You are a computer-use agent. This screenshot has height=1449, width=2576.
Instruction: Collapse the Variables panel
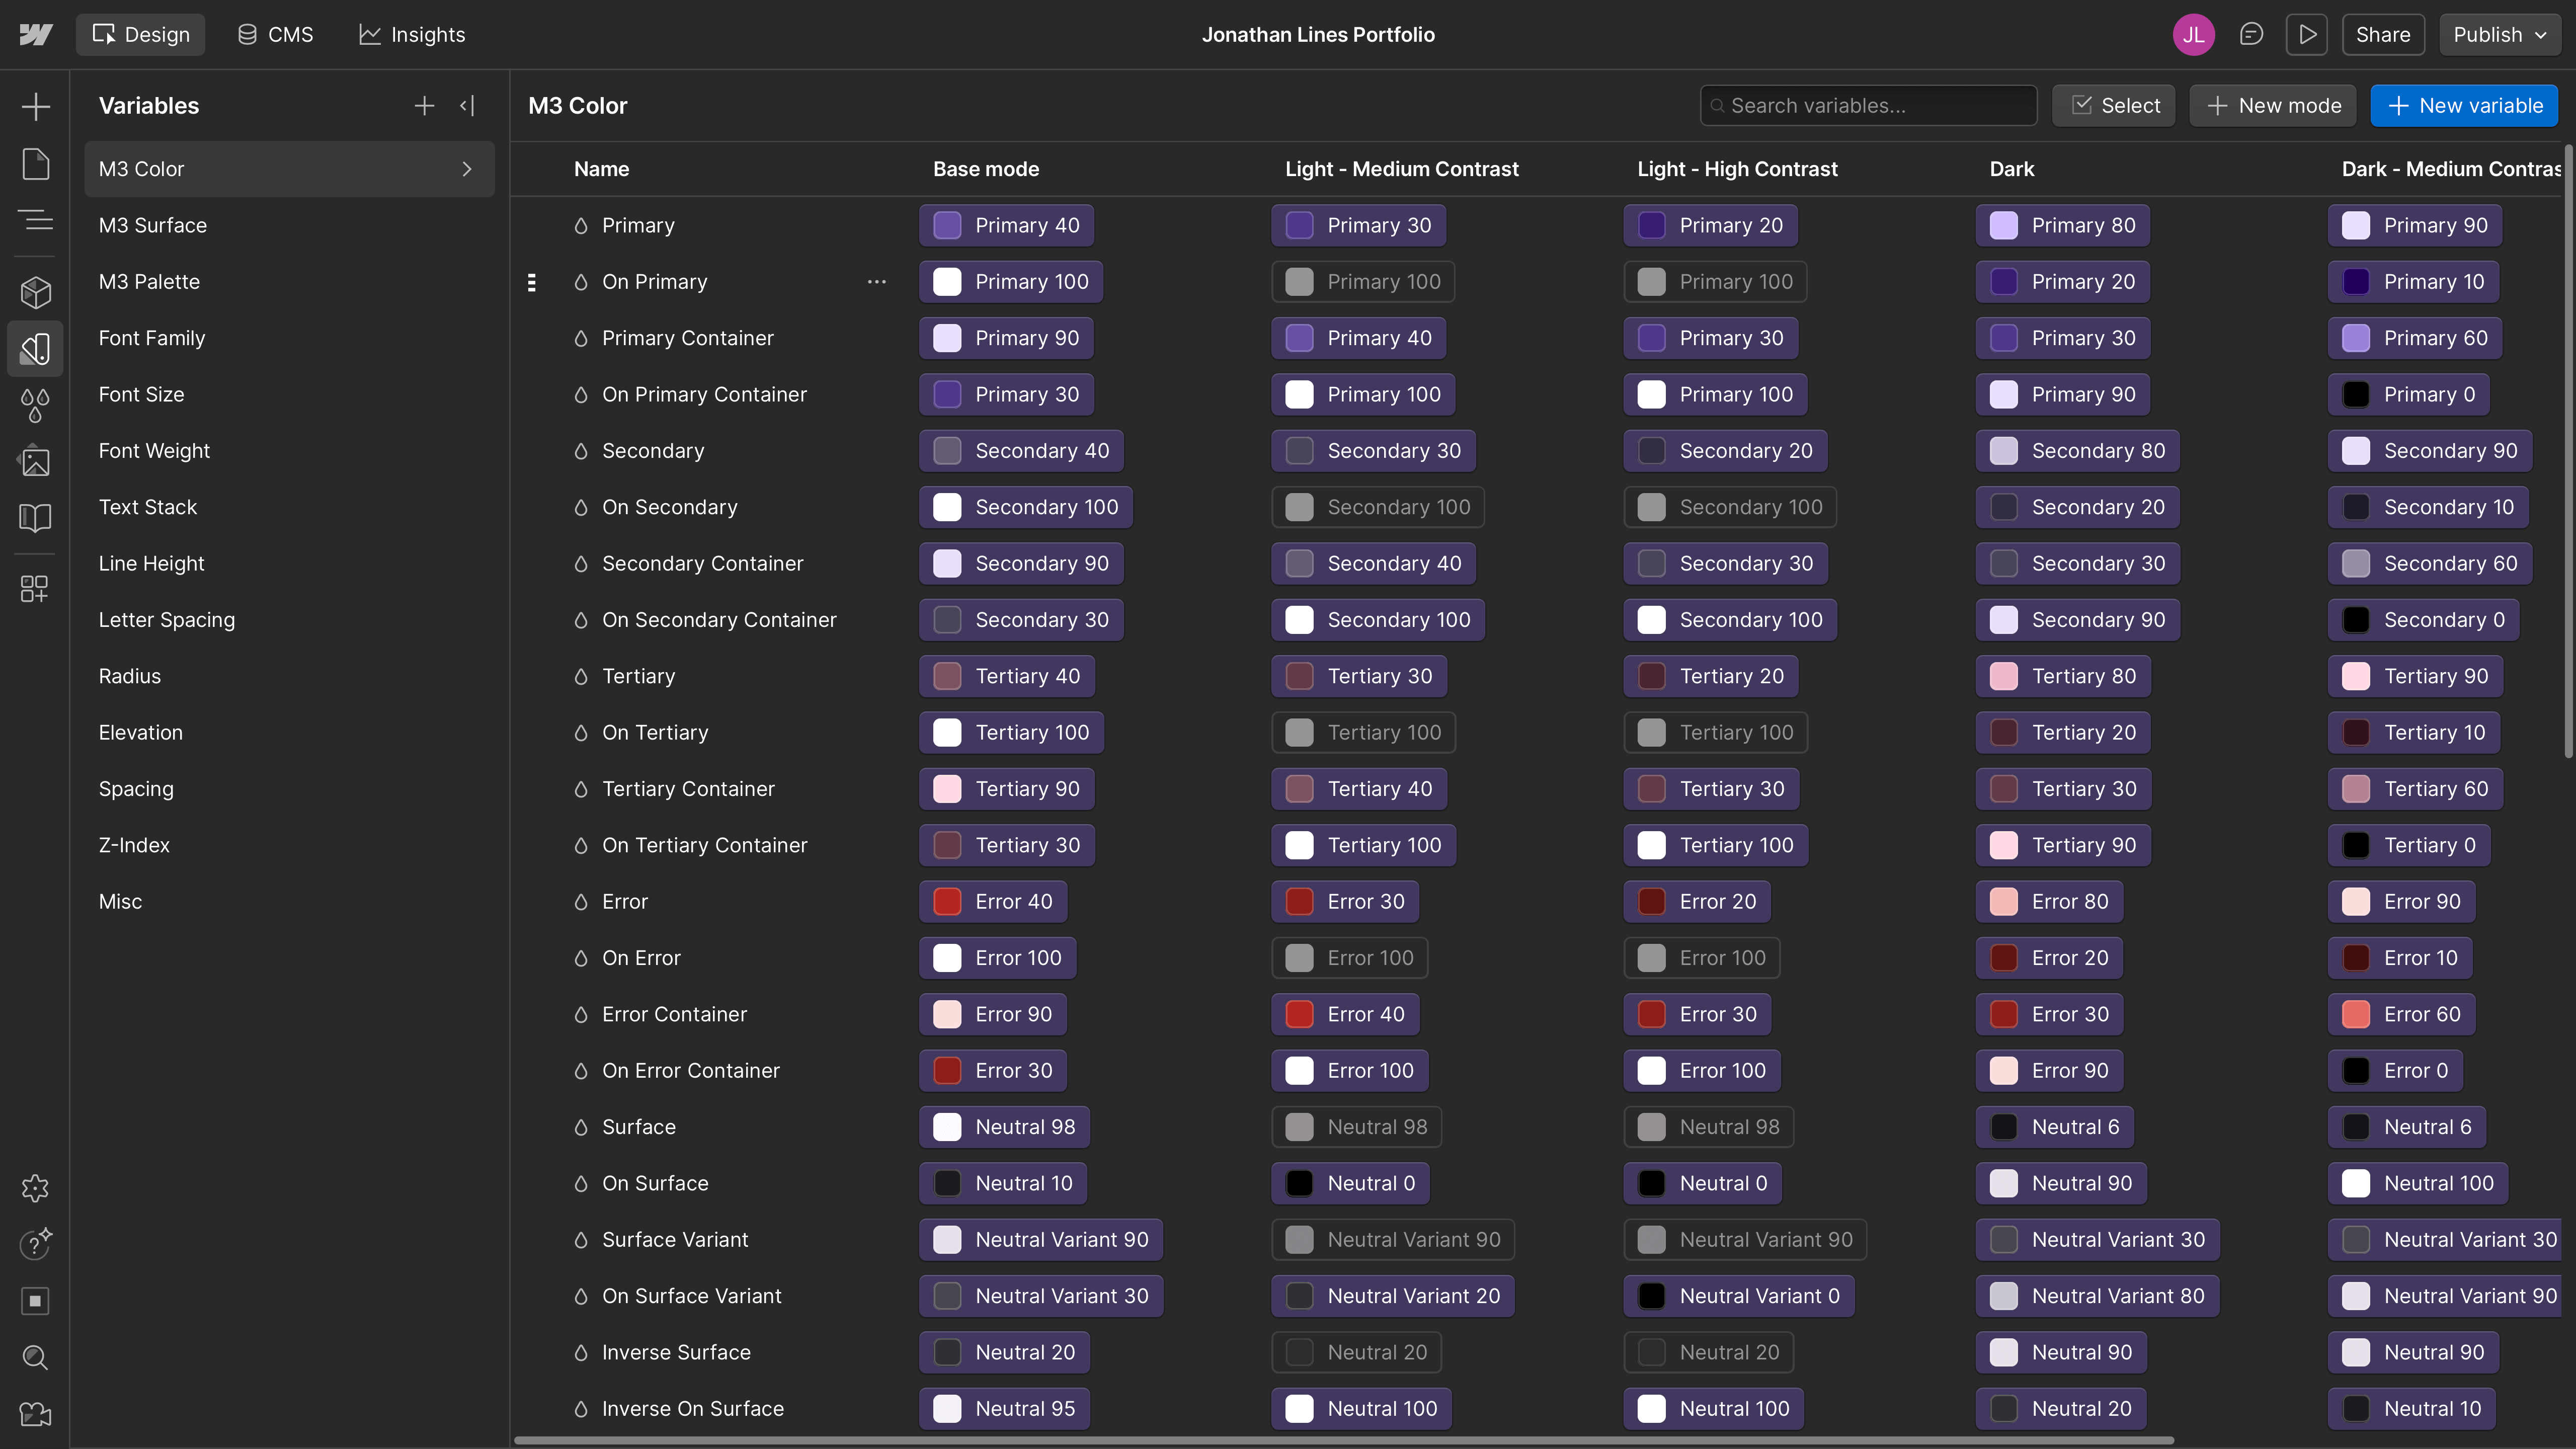click(x=467, y=105)
